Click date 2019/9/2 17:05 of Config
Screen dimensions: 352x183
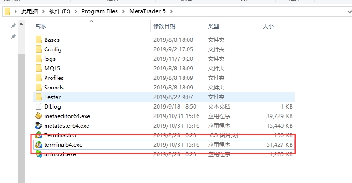173,49
